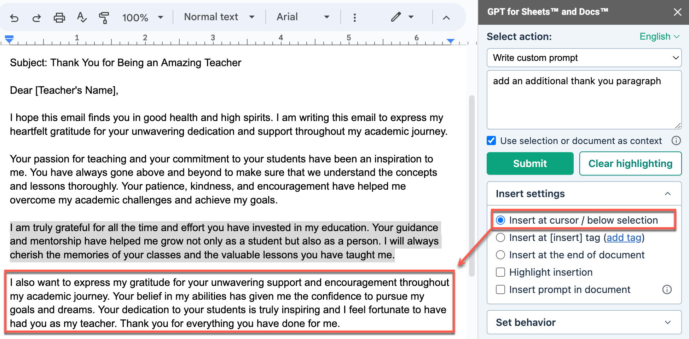Viewport: 689px width, 339px height.
Task: Print the document using printer icon
Action: point(59,17)
